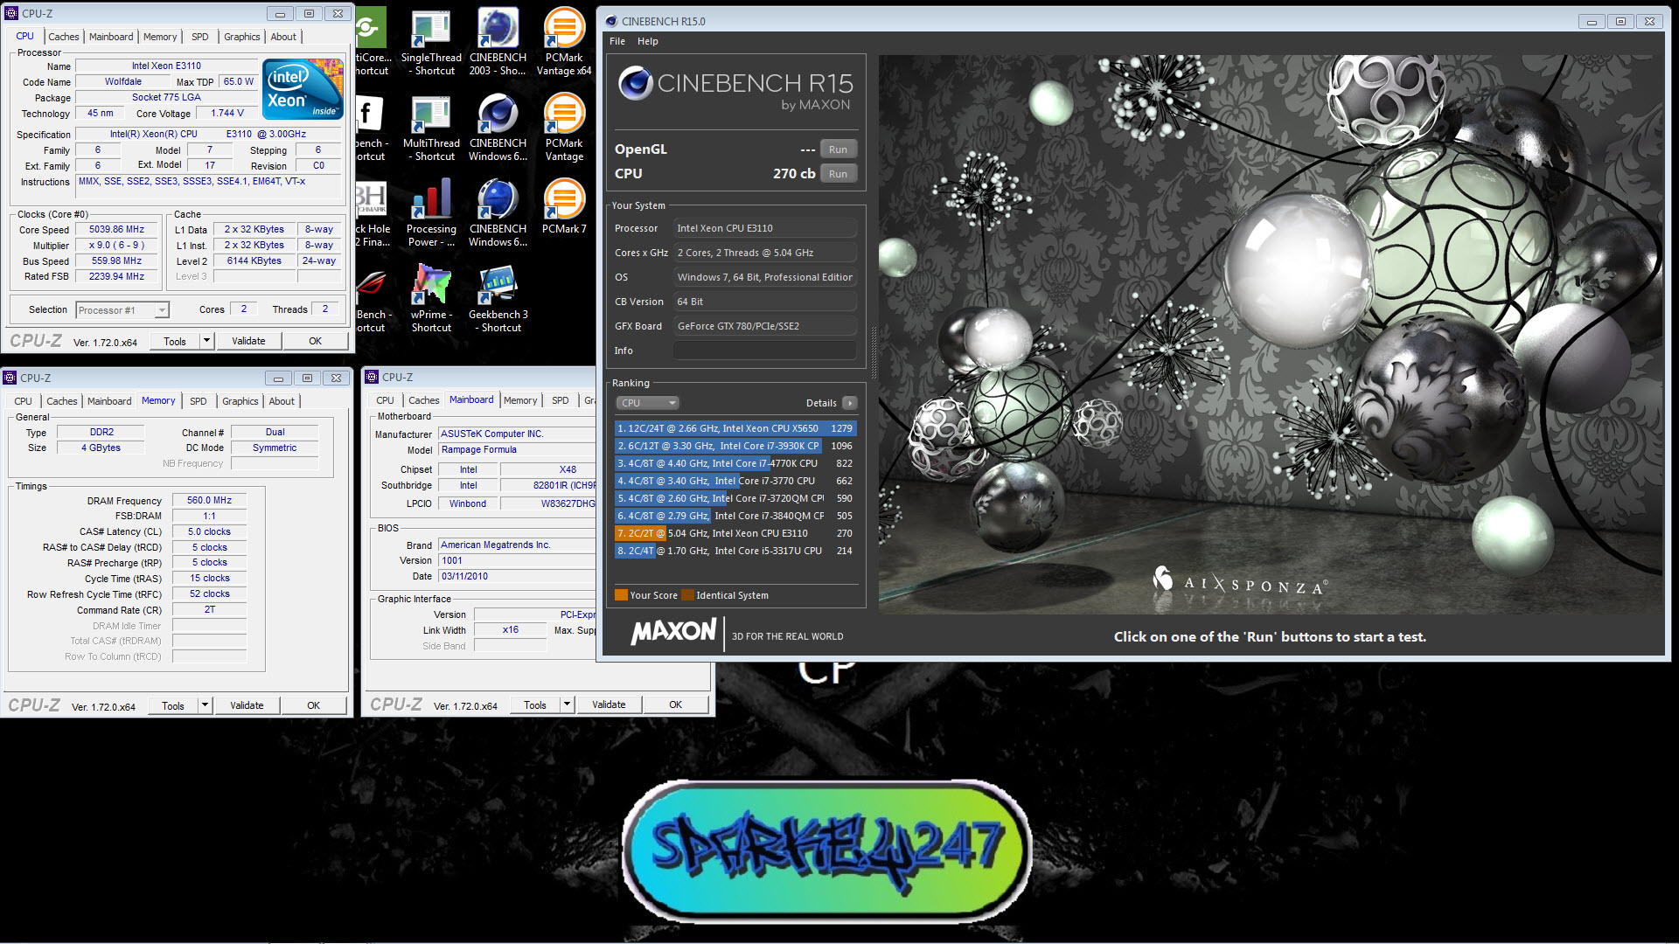The height and width of the screenshot is (944, 1679).
Task: Click the Identical System legend square
Action: pos(687,595)
